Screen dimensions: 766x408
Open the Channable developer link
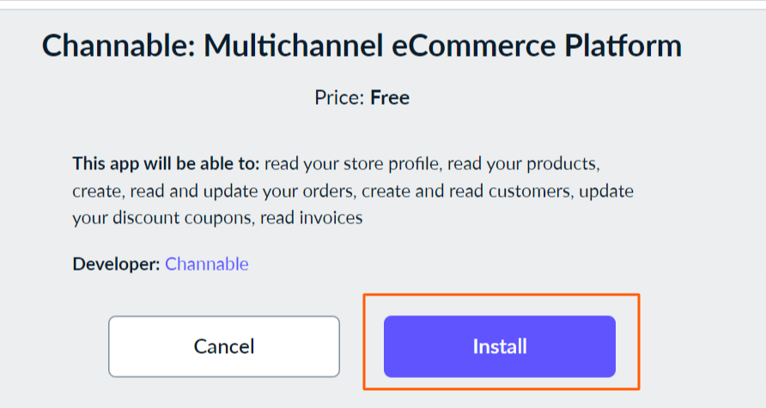tap(207, 264)
